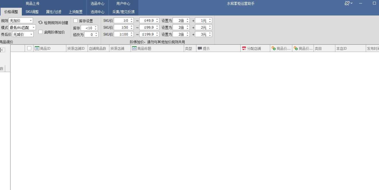Click the 库存 value field showing <10
The image size is (379, 190).
click(87, 28)
